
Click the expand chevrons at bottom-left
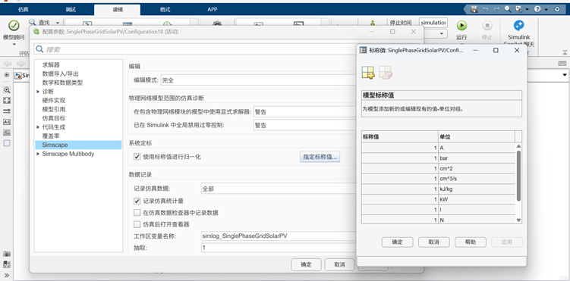(7, 275)
